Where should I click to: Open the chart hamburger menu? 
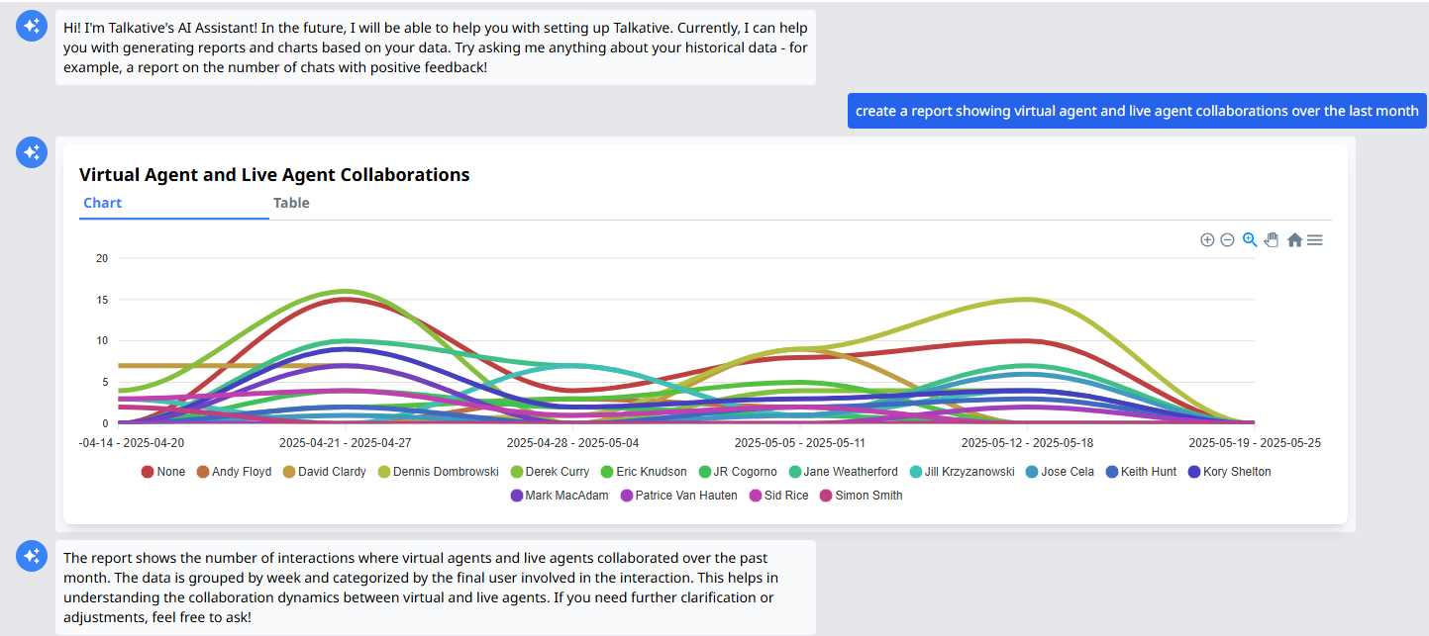pyautogui.click(x=1314, y=240)
